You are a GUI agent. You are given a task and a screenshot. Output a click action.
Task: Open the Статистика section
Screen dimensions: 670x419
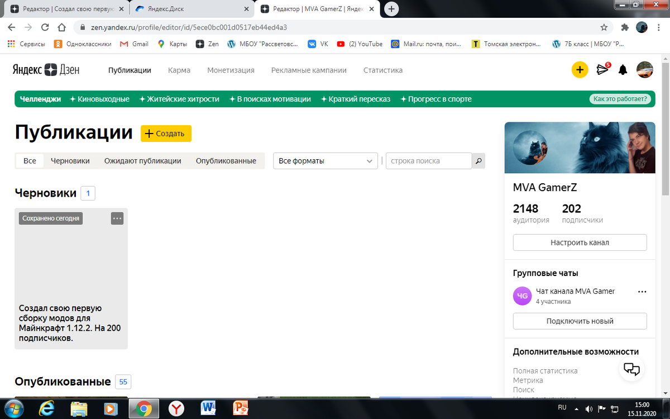click(x=383, y=70)
